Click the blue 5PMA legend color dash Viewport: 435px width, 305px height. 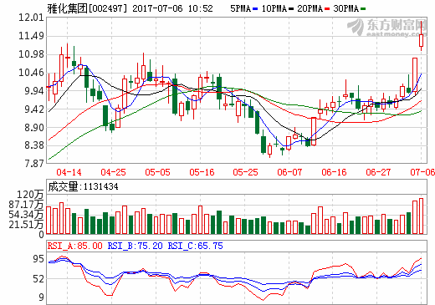255,9
